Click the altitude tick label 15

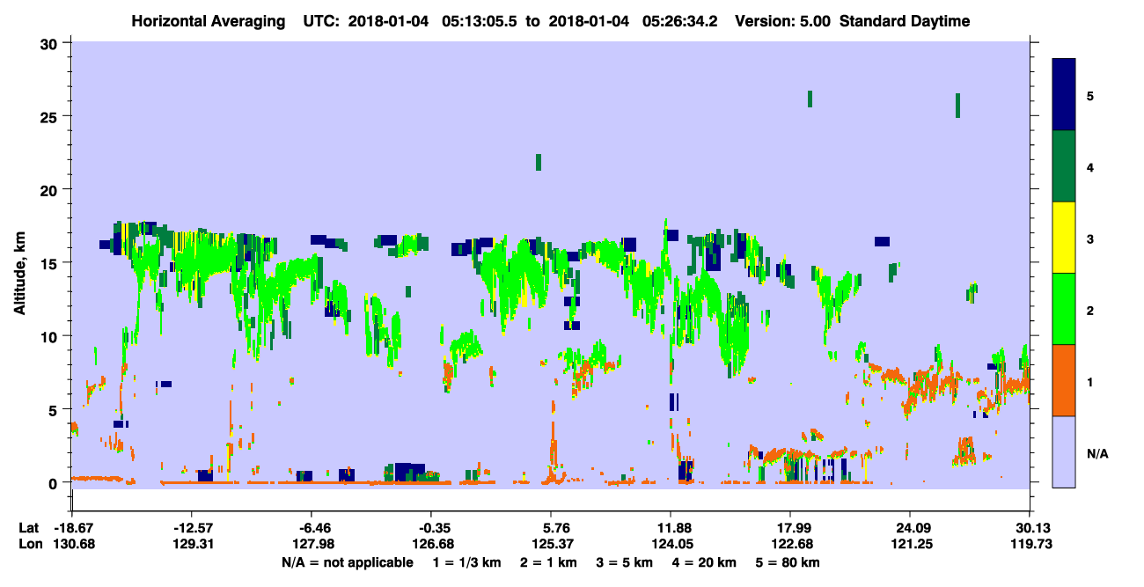coord(51,263)
